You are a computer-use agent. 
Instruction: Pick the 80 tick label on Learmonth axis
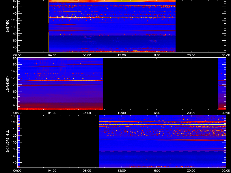click(15, 91)
